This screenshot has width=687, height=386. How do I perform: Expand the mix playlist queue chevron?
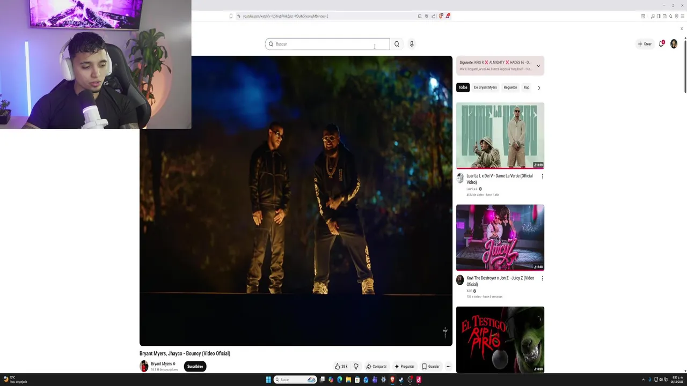tap(538, 66)
